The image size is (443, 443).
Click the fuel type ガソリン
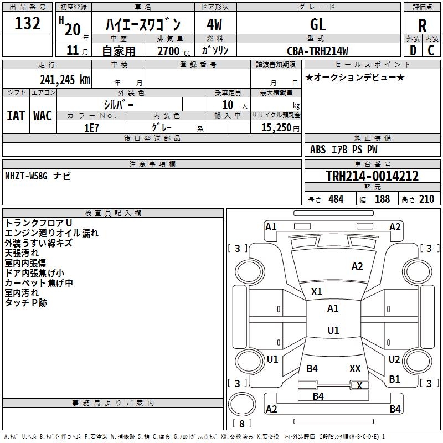point(215,50)
